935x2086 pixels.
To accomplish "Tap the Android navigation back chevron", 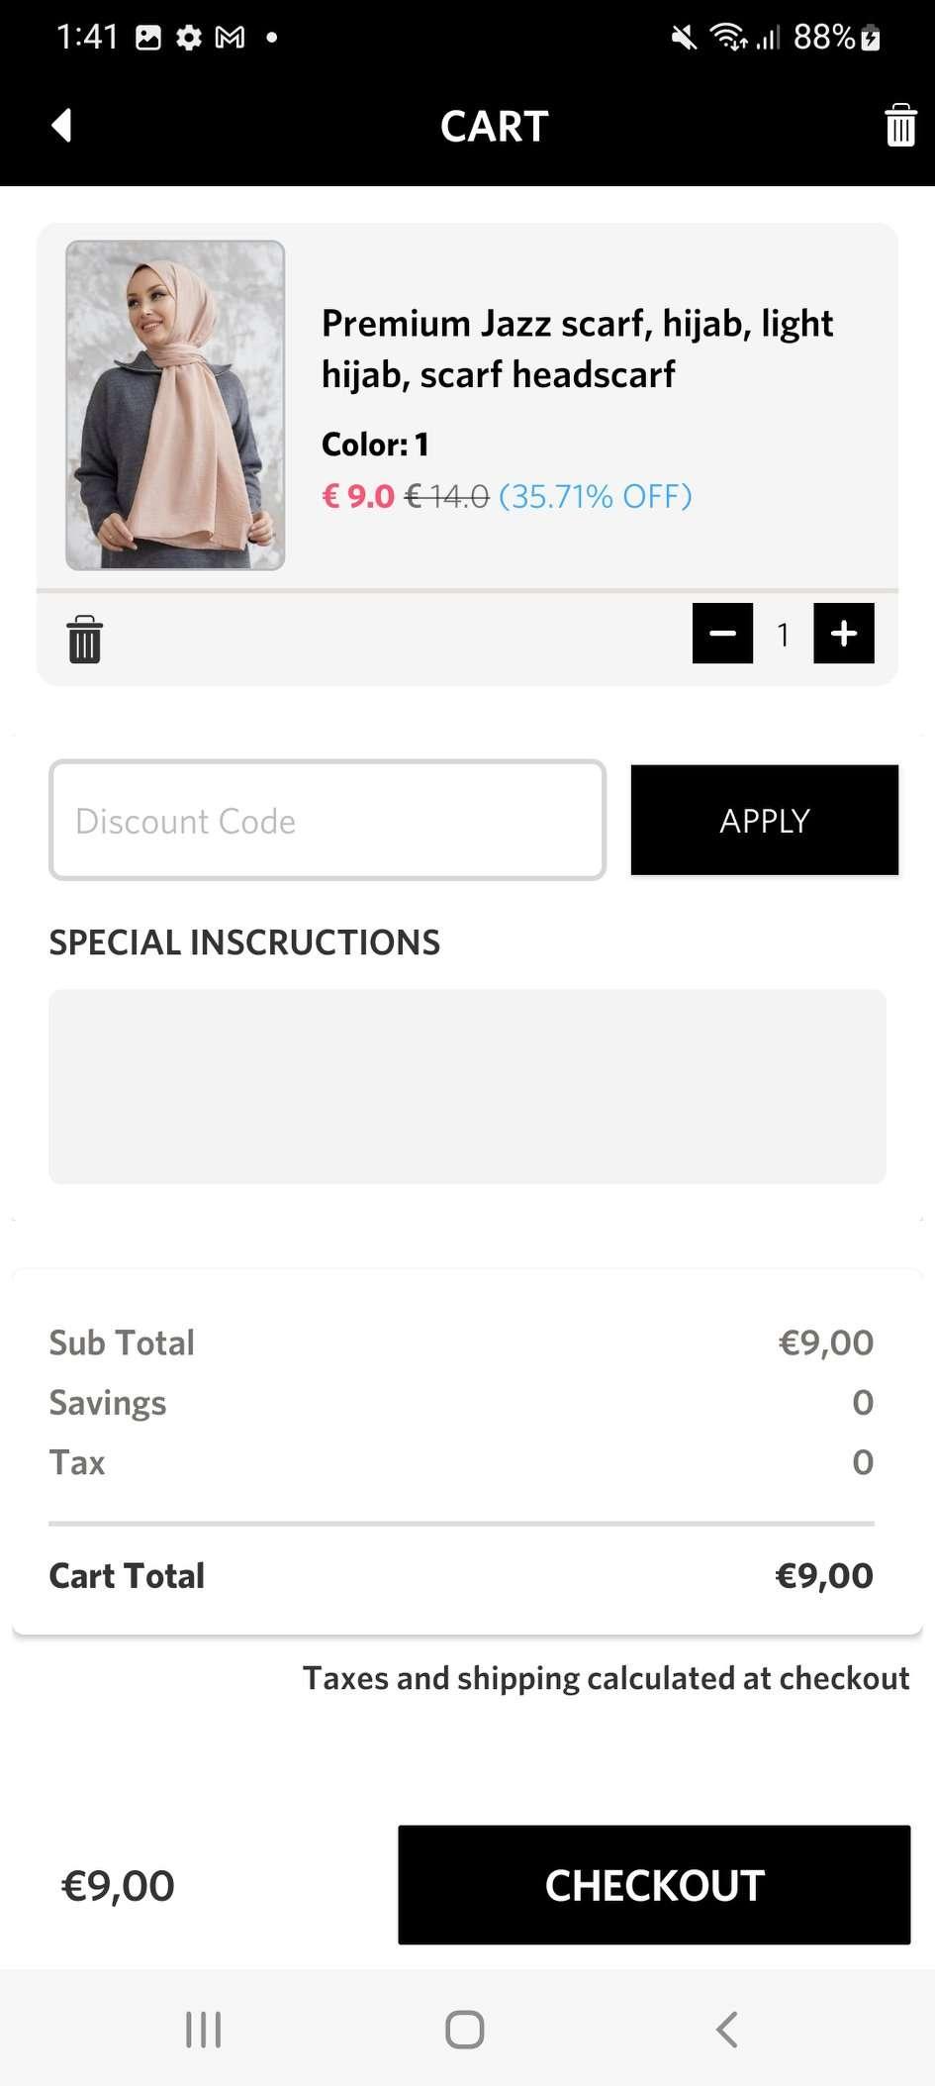I will coord(726,2030).
